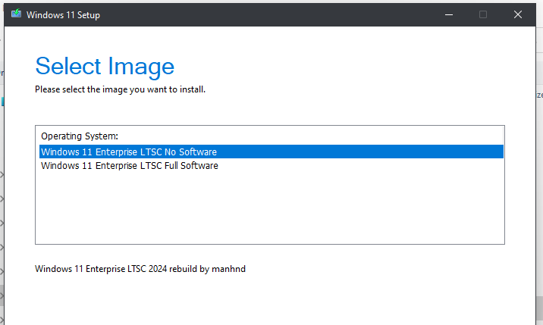Click the Windows 11 Setup title icon
The height and width of the screenshot is (325, 543).
click(16, 14)
